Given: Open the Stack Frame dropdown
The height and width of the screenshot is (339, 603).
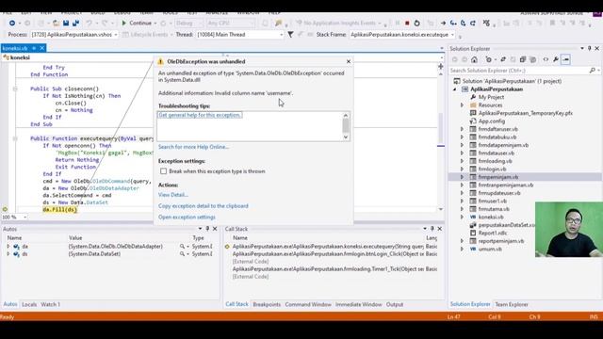Looking at the screenshot, I should 452,35.
